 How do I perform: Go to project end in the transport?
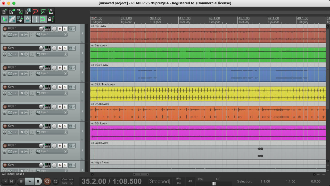tap(12, 181)
